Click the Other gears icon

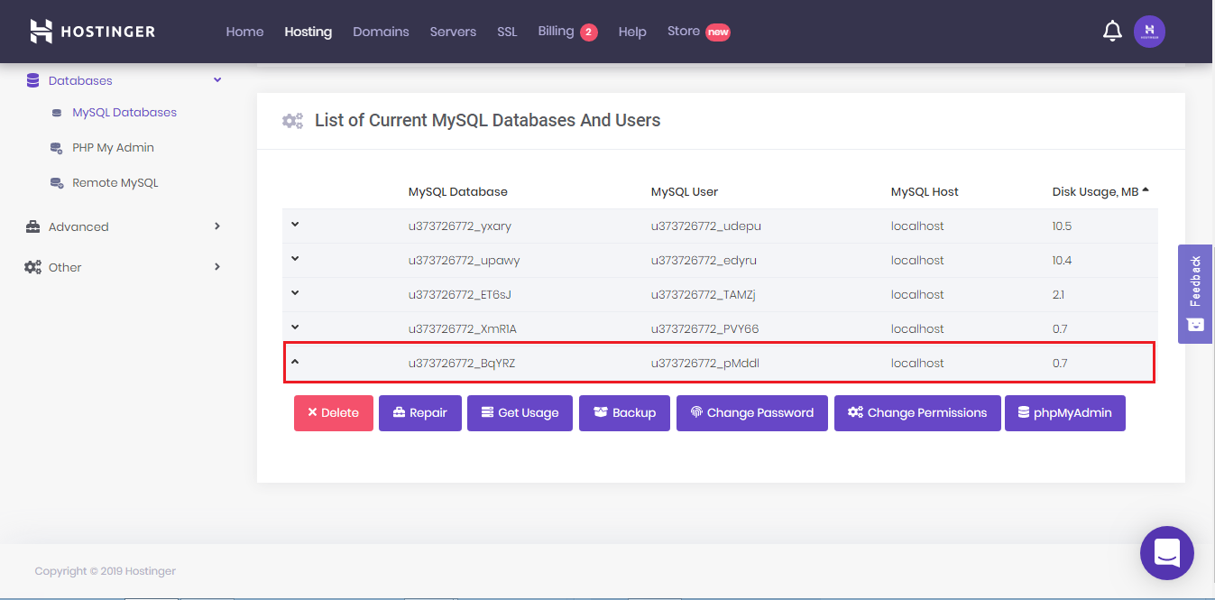[32, 267]
